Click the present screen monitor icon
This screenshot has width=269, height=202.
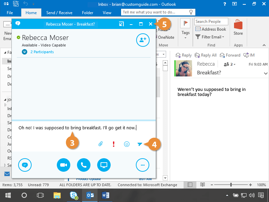[104, 165]
